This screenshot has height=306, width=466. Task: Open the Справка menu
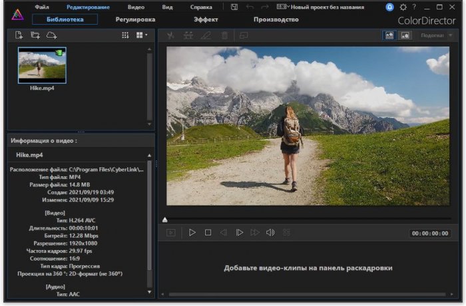coord(201,7)
